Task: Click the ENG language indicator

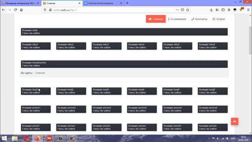Action: pyautogui.click(x=233, y=138)
